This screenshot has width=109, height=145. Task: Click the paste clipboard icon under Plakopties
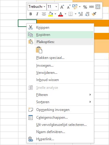pyautogui.click(x=39, y=50)
